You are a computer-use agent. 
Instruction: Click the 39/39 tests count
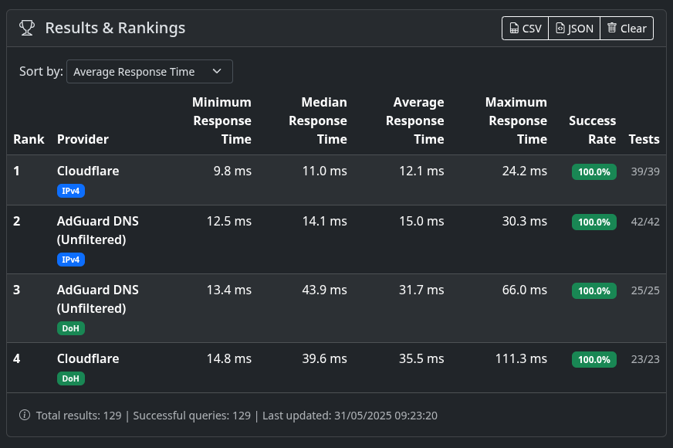pos(645,171)
